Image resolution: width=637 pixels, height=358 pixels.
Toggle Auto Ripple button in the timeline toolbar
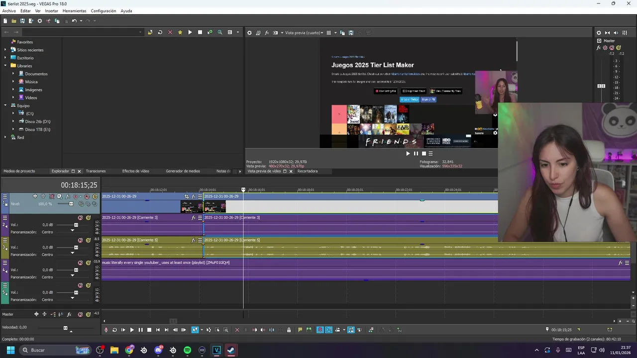click(337, 330)
